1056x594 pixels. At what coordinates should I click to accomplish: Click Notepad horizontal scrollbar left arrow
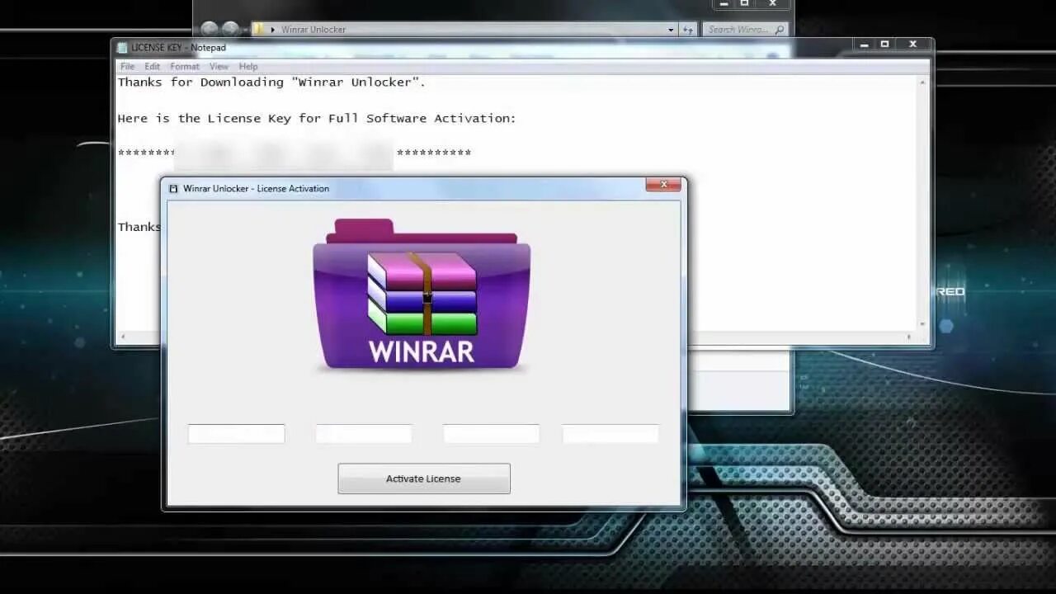pyautogui.click(x=123, y=337)
